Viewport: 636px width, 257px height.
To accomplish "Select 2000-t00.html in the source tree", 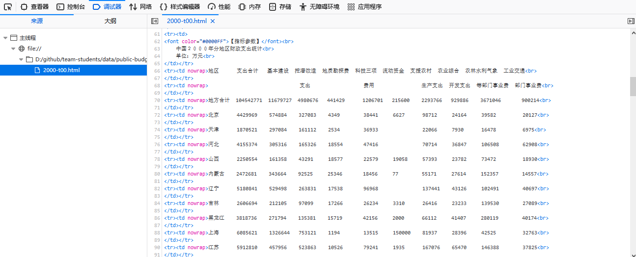I will [x=74, y=70].
